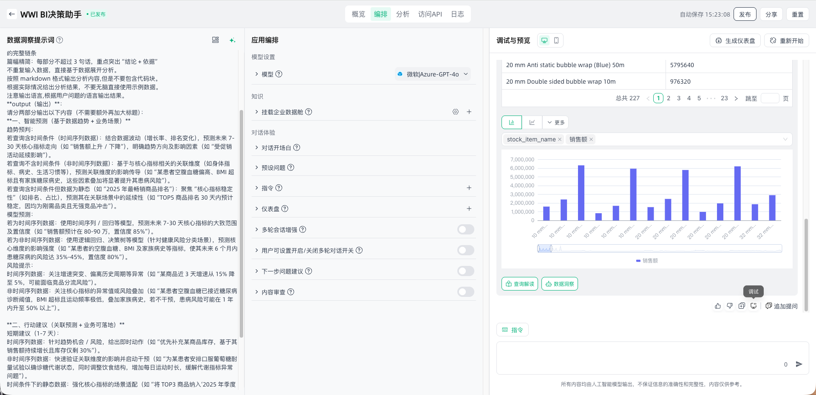Click the 生成仪表盘 button
The width and height of the screenshot is (816, 395).
735,41
